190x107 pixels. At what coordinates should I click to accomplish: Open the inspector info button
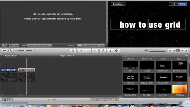pyautogui.click(x=116, y=51)
